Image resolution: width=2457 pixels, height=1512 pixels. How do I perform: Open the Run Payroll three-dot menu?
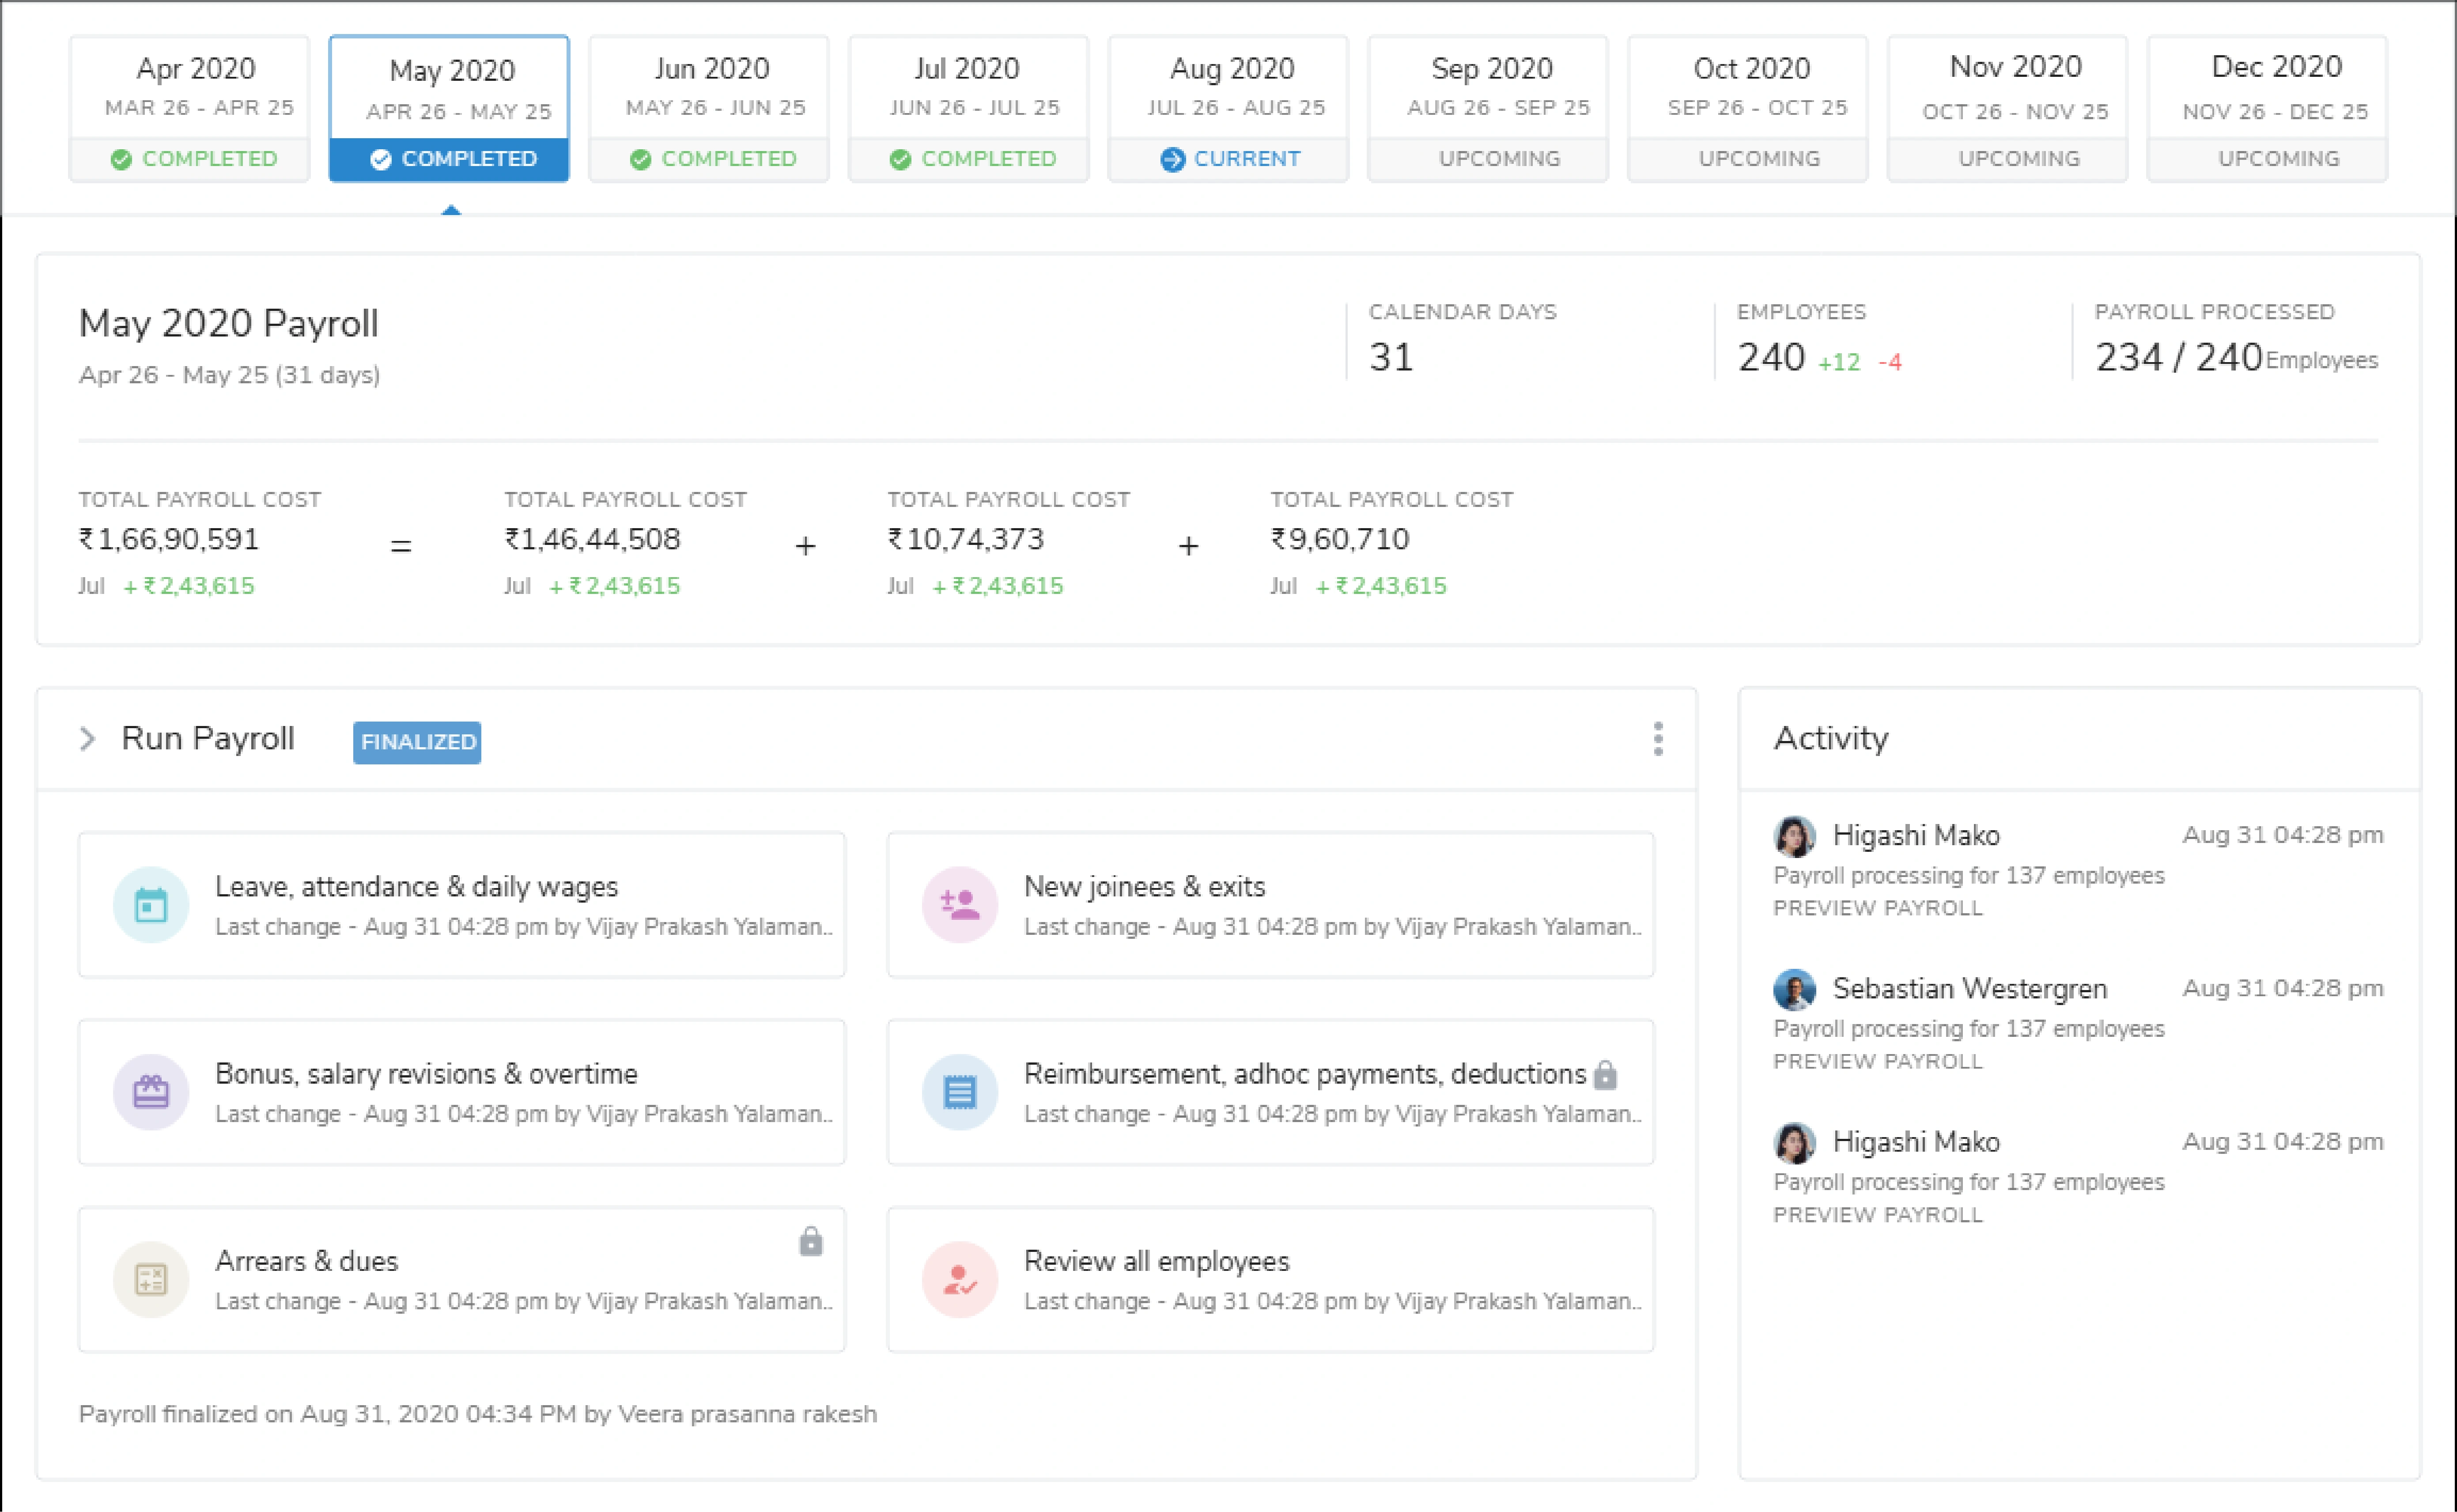point(1658,739)
